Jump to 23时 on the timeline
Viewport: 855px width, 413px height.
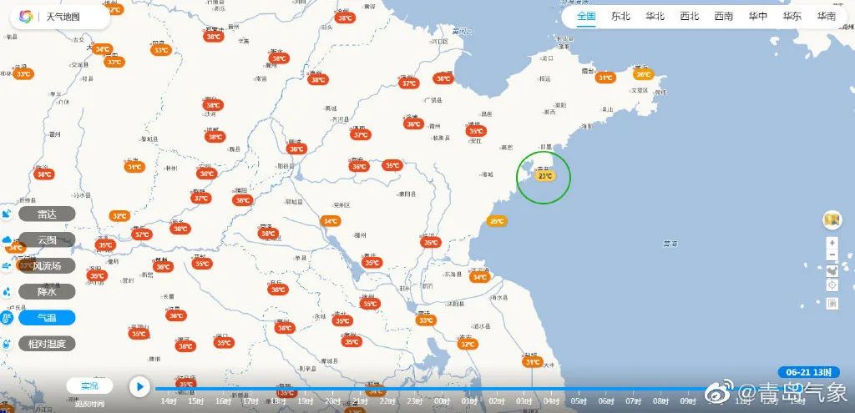tap(414, 401)
